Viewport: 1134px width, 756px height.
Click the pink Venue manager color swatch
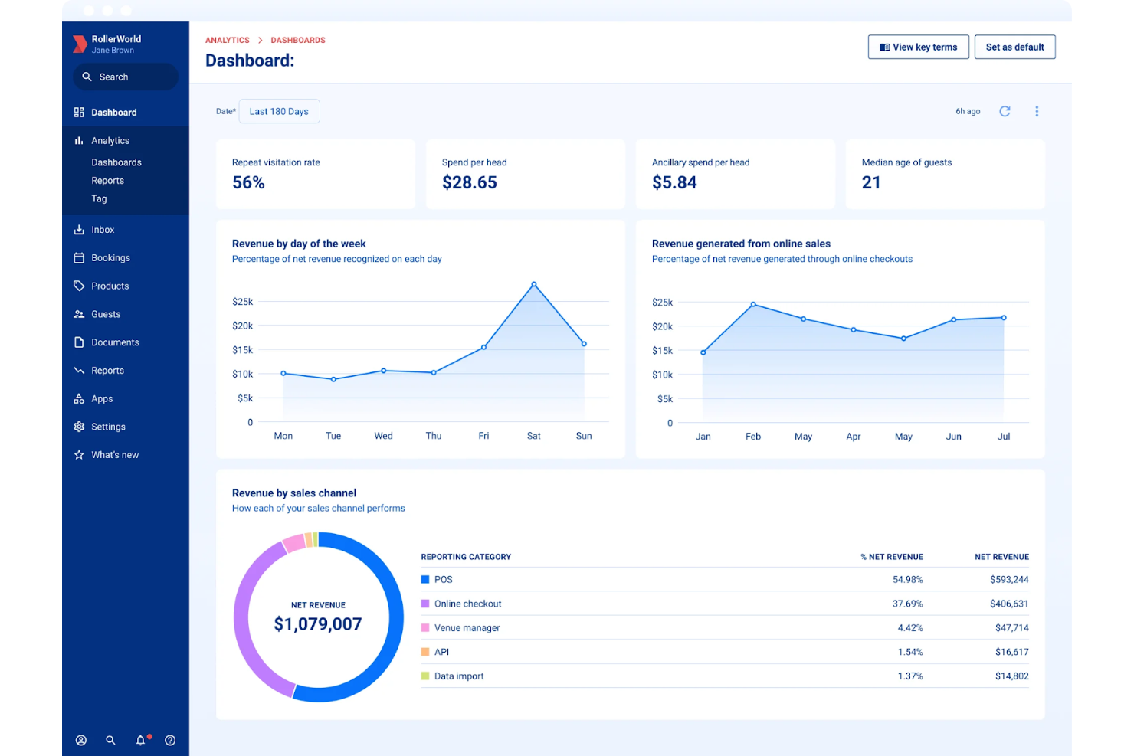[425, 628]
